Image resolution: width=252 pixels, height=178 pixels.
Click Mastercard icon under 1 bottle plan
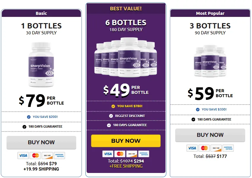click(x=35, y=155)
